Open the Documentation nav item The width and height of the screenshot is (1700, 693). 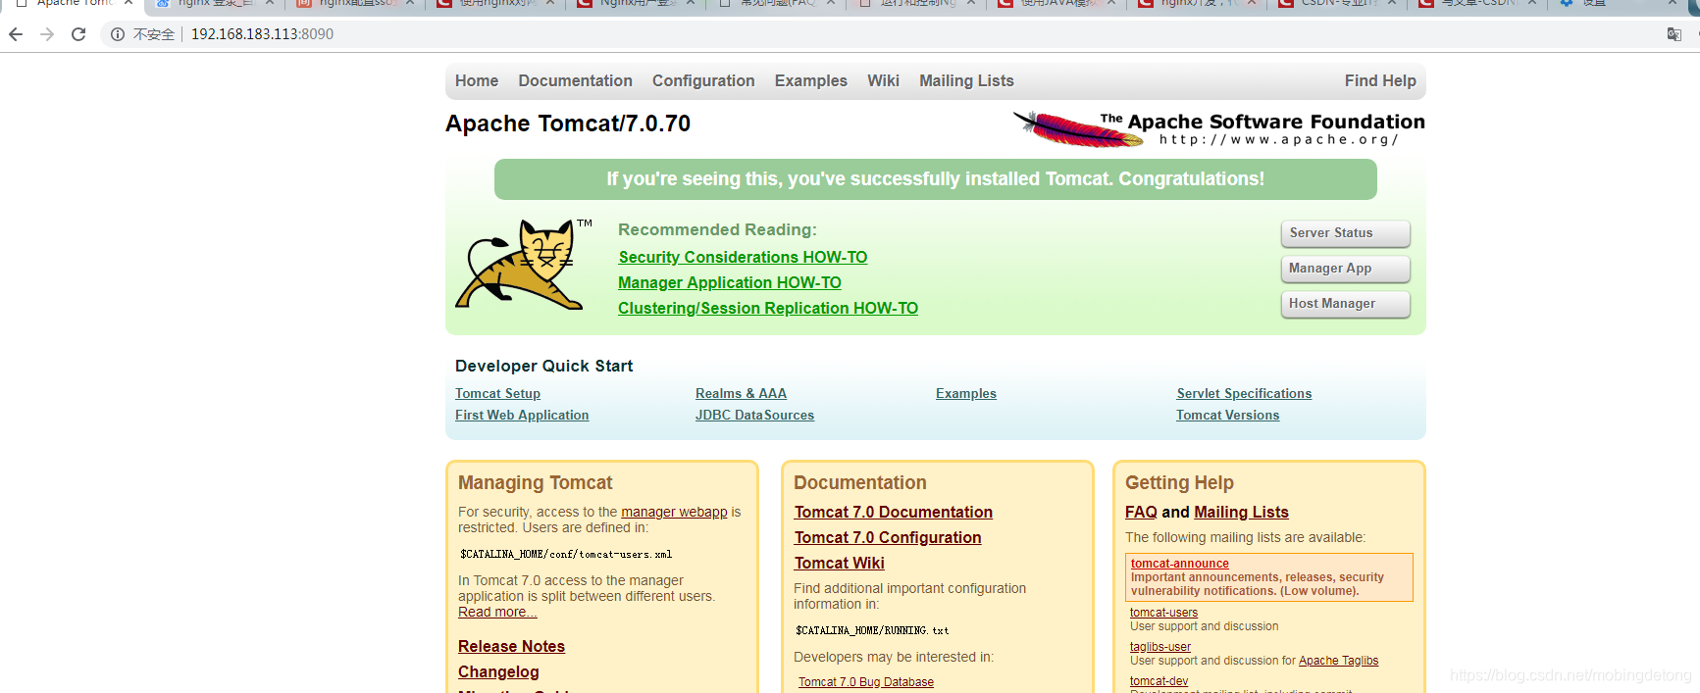pos(575,81)
